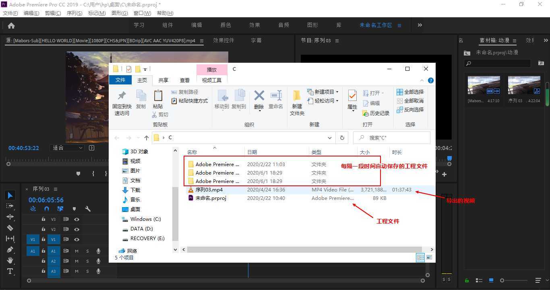Hide the V2 track output eye

pyautogui.click(x=77, y=229)
